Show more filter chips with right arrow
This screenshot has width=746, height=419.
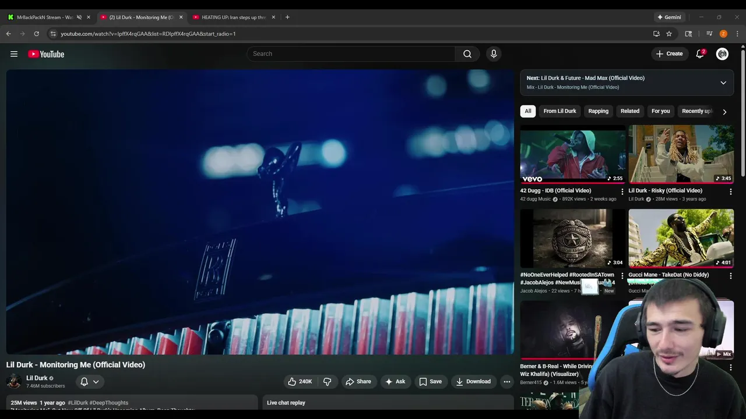(724, 112)
